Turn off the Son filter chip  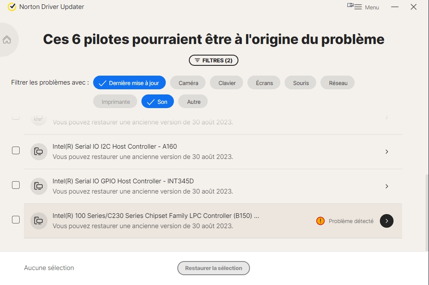tap(157, 102)
